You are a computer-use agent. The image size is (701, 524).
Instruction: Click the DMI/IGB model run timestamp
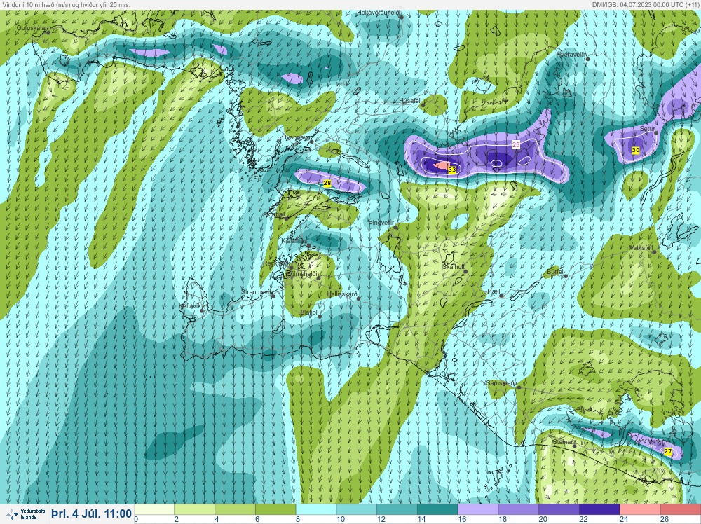pyautogui.click(x=645, y=4)
